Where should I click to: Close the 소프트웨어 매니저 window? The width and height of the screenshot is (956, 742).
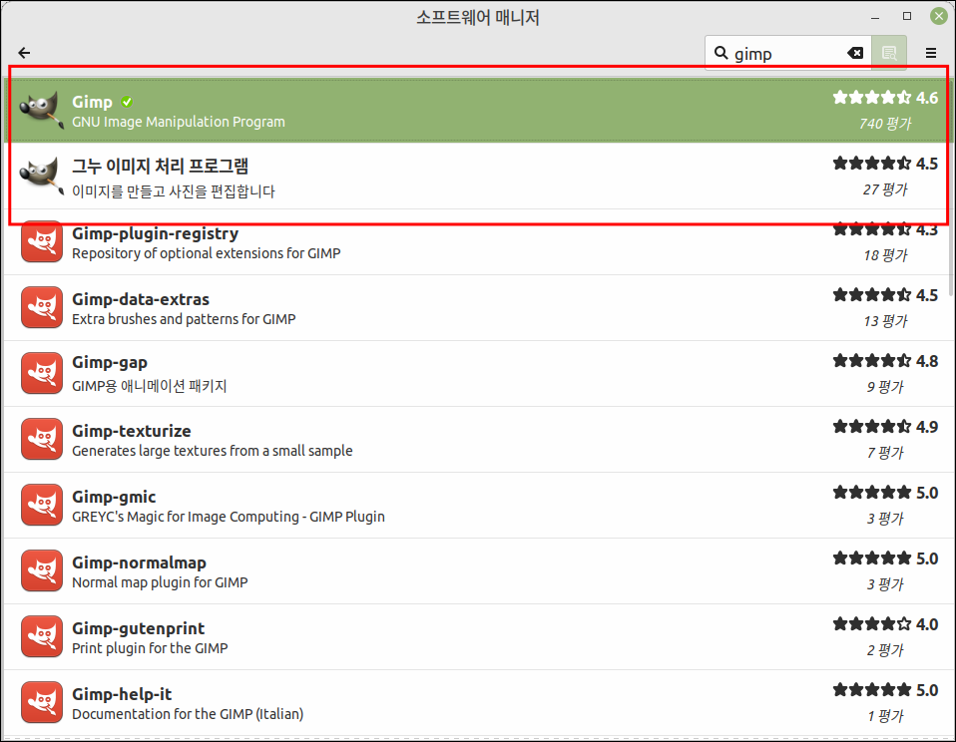point(938,16)
